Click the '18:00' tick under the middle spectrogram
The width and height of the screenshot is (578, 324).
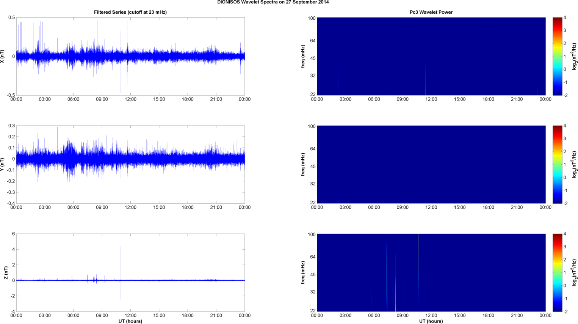click(x=488, y=208)
